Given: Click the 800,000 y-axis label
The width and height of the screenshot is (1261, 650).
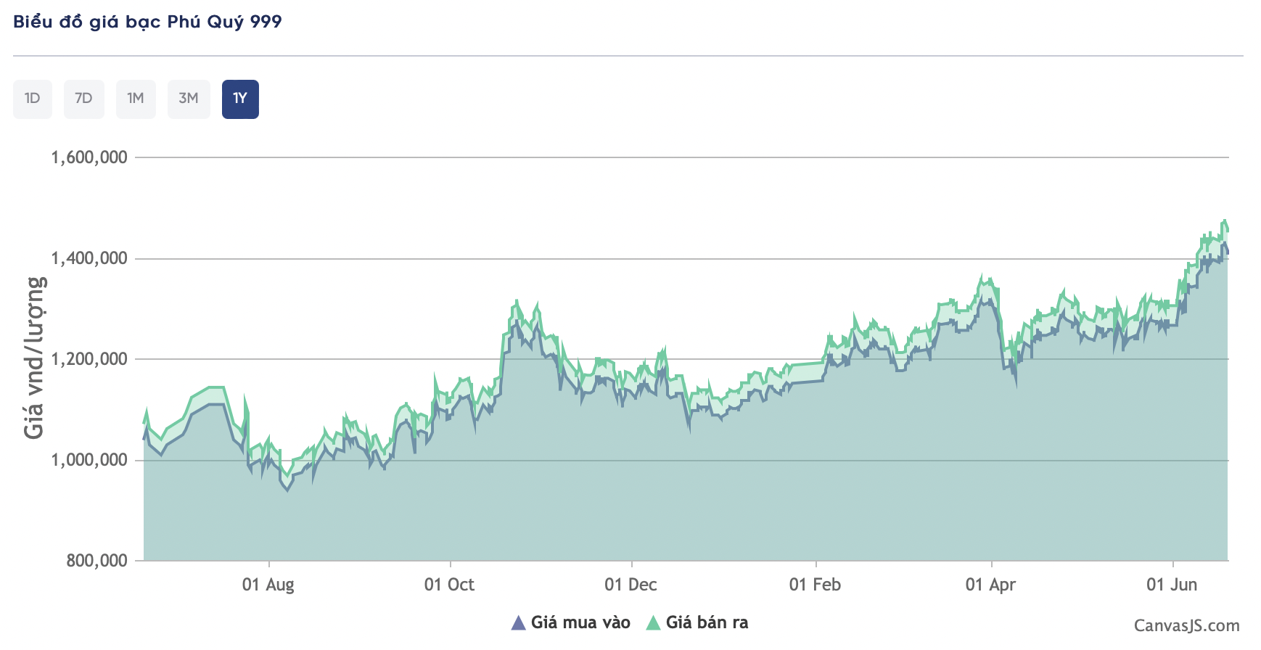Looking at the screenshot, I should [x=96, y=561].
